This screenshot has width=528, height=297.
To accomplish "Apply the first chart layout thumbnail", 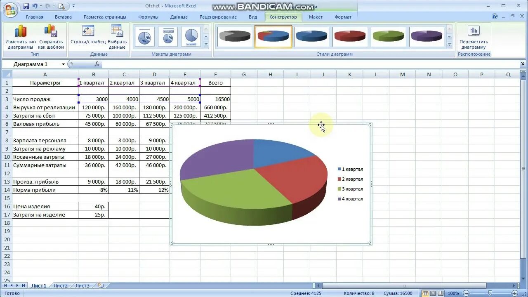I will pyautogui.click(x=144, y=36).
